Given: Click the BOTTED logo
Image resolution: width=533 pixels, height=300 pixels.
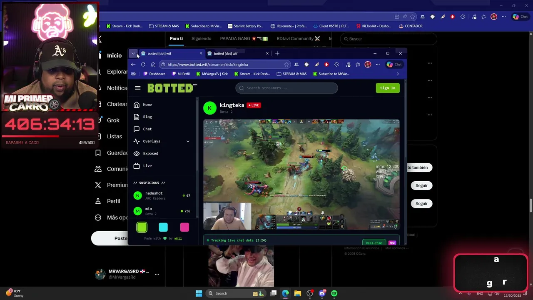Looking at the screenshot, I should click(x=172, y=88).
